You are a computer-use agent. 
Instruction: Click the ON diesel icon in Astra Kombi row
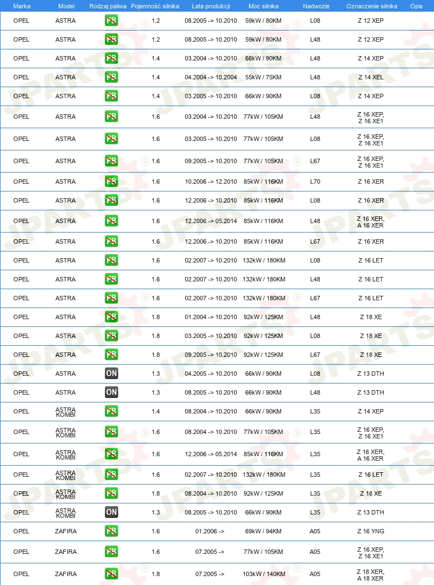pyautogui.click(x=111, y=512)
